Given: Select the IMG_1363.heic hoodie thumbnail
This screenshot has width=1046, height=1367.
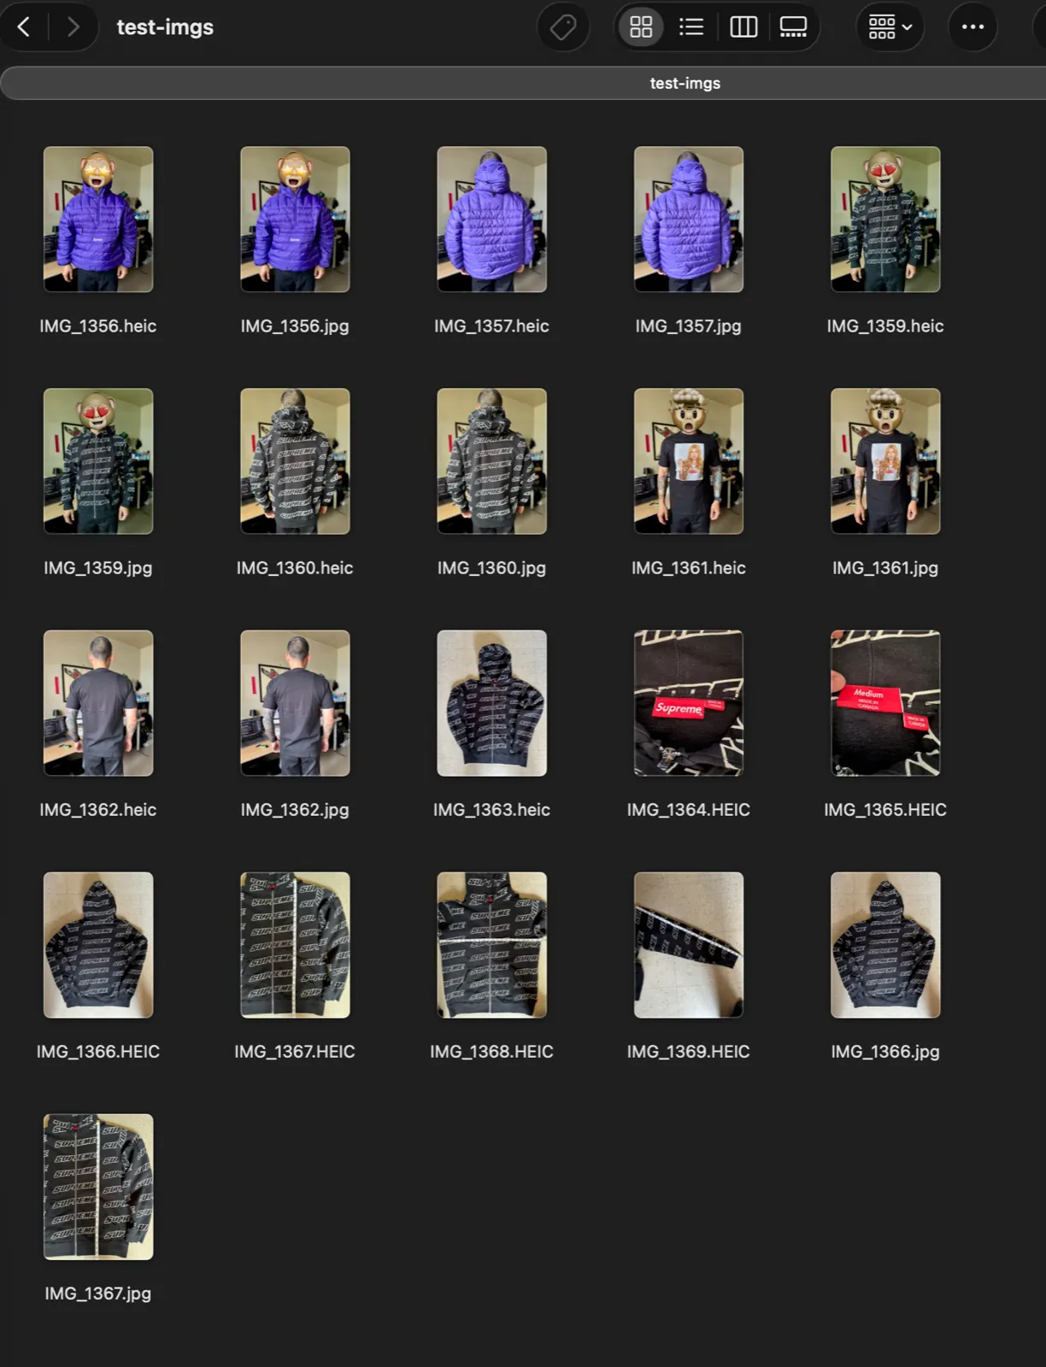Looking at the screenshot, I should (x=491, y=703).
